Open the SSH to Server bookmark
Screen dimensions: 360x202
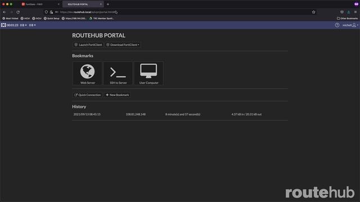(118, 74)
